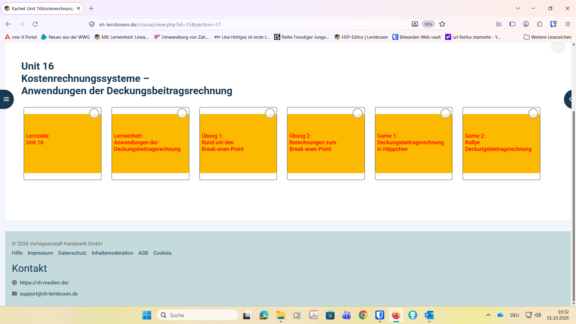Screen dimensions: 576x324
Task: Click the 90% zoom level indicator
Action: tap(428, 24)
